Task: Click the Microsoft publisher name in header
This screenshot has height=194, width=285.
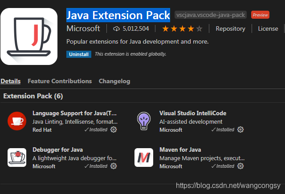Action: [83, 28]
